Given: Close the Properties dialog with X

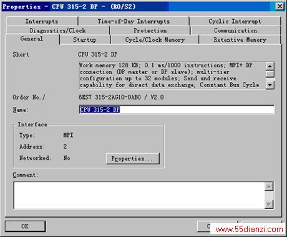Looking at the screenshot, I should pos(280,6).
